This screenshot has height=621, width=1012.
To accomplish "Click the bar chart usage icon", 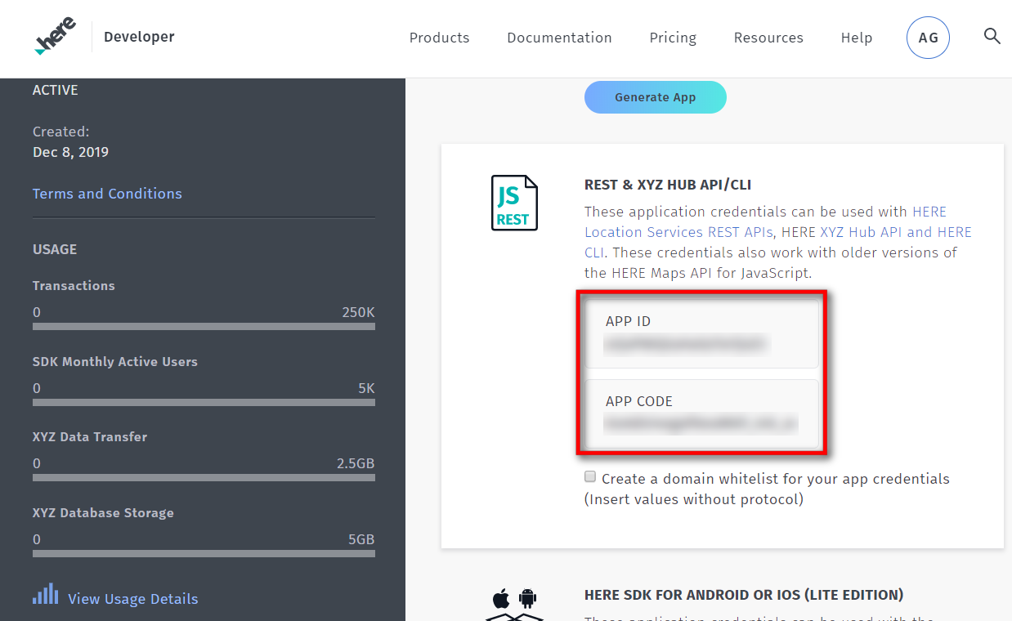I will click(x=45, y=593).
